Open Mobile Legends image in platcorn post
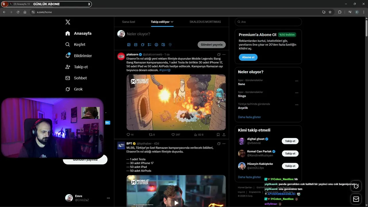This screenshot has height=207, width=368. [176, 102]
